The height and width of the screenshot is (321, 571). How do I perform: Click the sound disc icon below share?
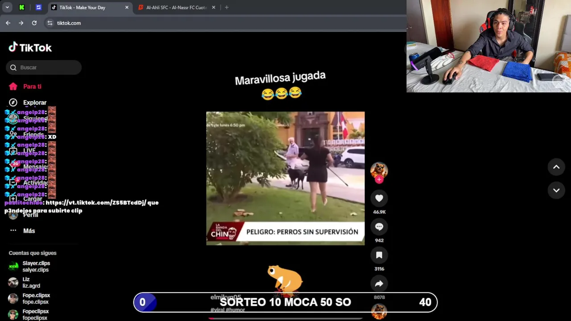pos(379,312)
